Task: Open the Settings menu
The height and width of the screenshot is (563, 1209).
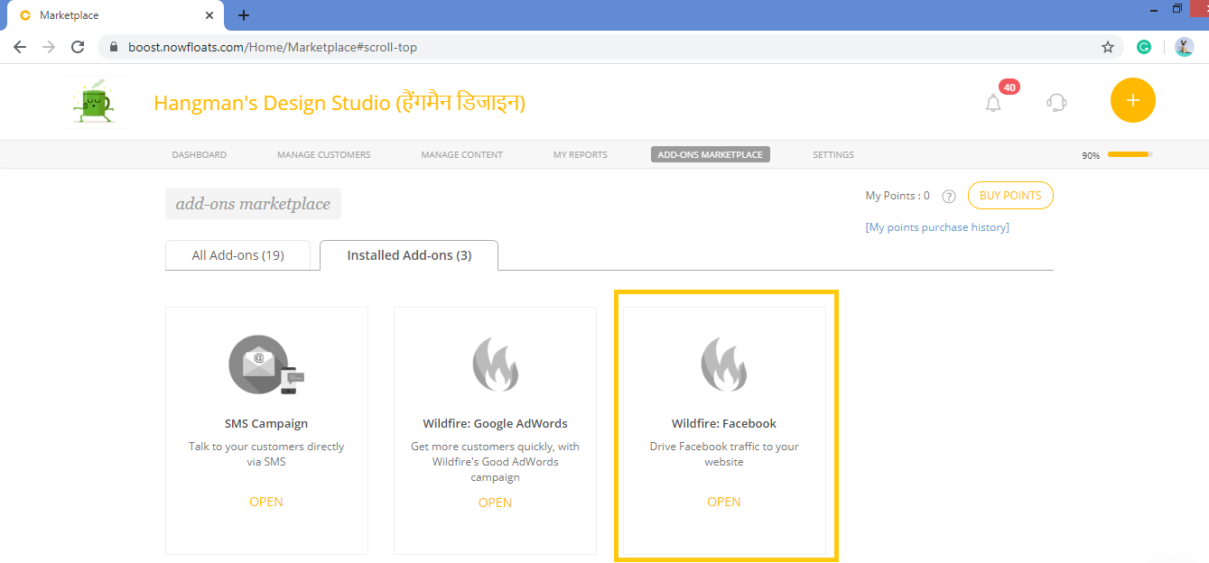Action: coord(833,154)
